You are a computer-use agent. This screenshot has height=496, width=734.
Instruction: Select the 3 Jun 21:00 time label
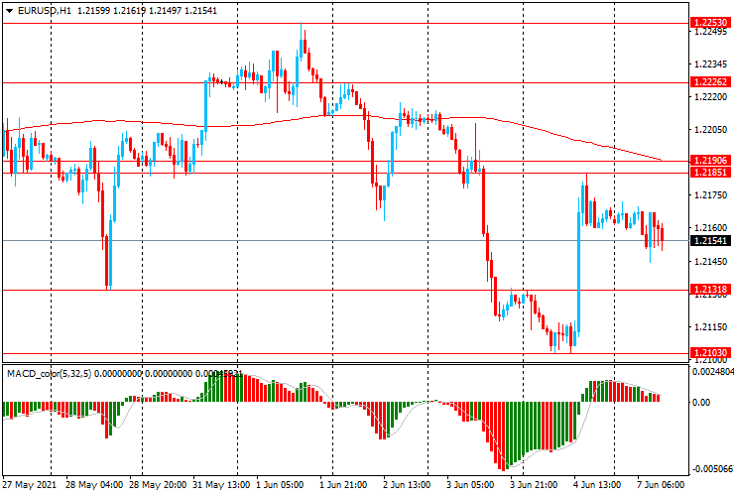click(534, 485)
